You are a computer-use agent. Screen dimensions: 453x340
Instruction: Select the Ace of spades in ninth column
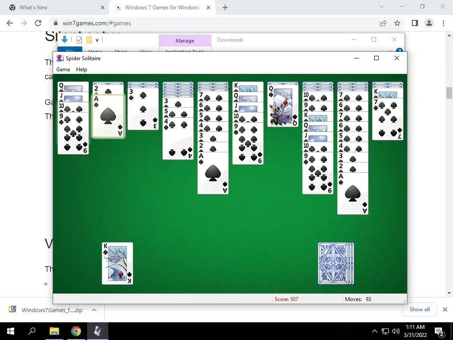(x=353, y=193)
